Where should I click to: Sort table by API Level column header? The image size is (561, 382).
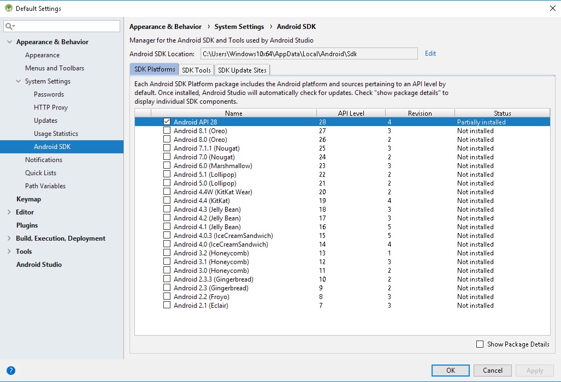click(351, 113)
